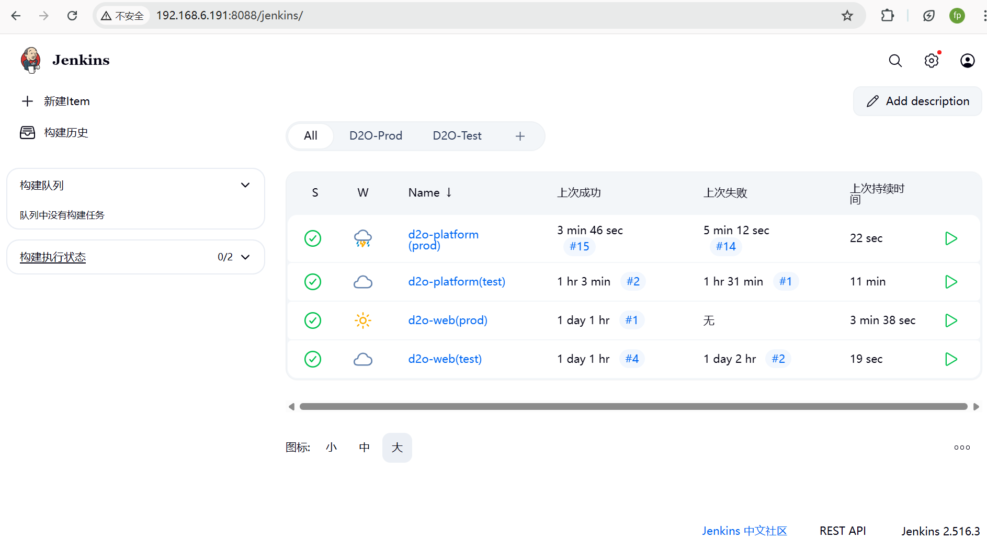
Task: Switch to the D2O-Prod view tab
Action: point(376,136)
